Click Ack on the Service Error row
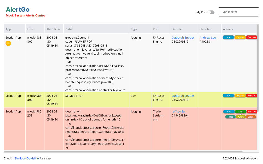This screenshot has height=164, width=263. point(228,96)
